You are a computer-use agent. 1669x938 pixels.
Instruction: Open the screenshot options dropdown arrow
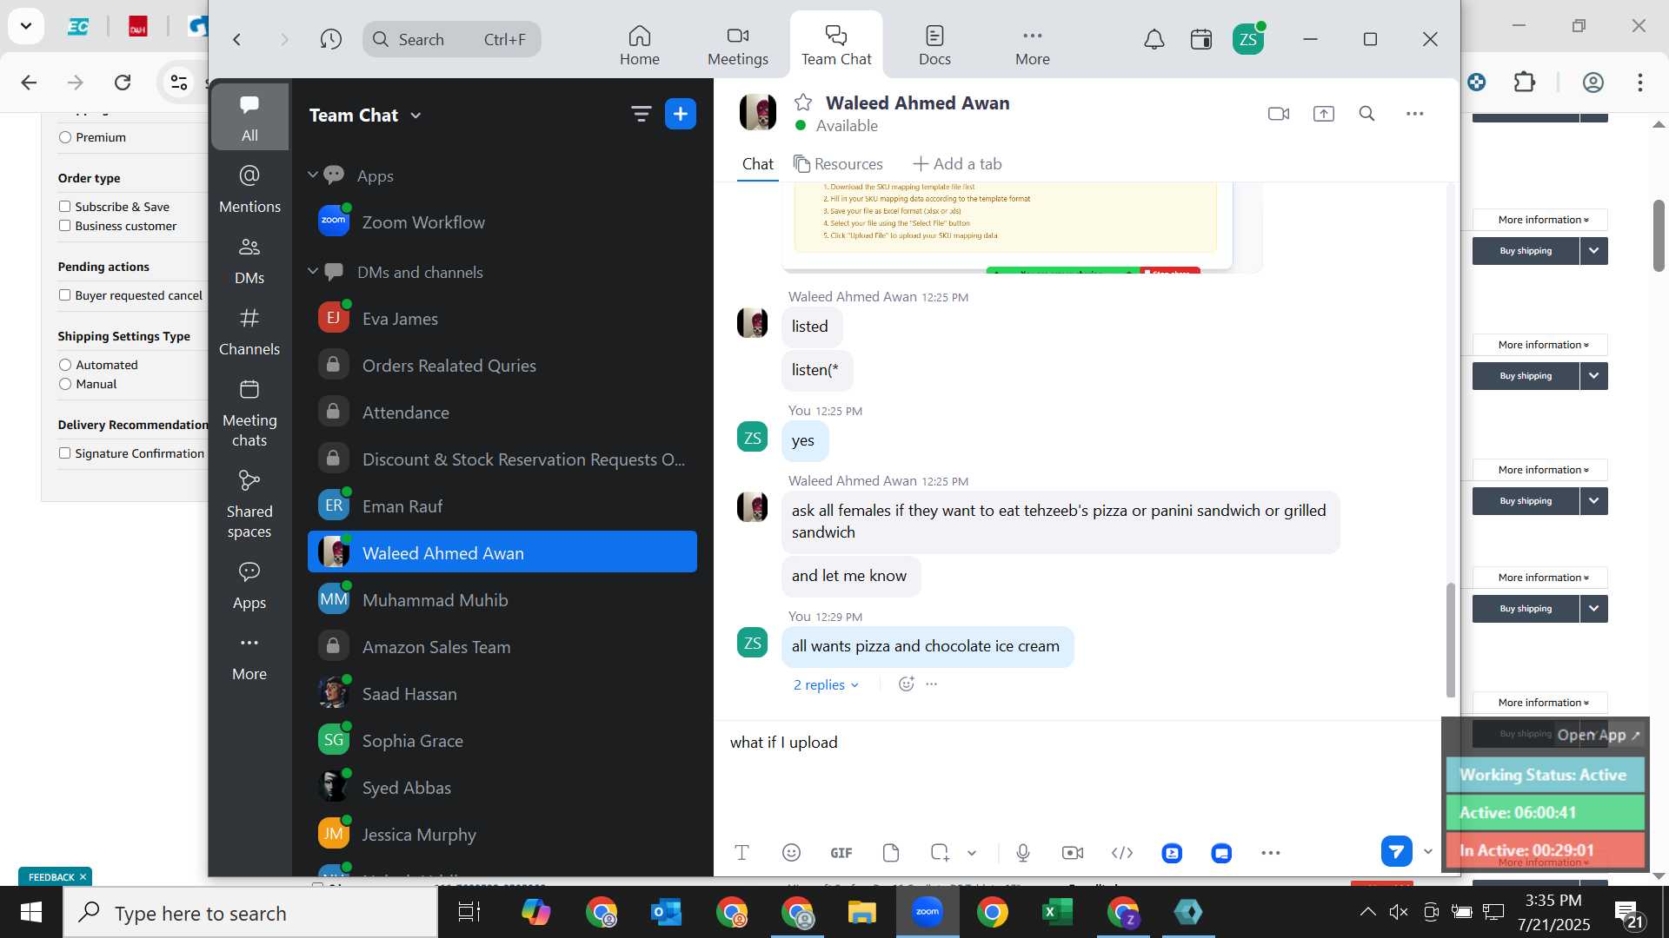tap(972, 853)
